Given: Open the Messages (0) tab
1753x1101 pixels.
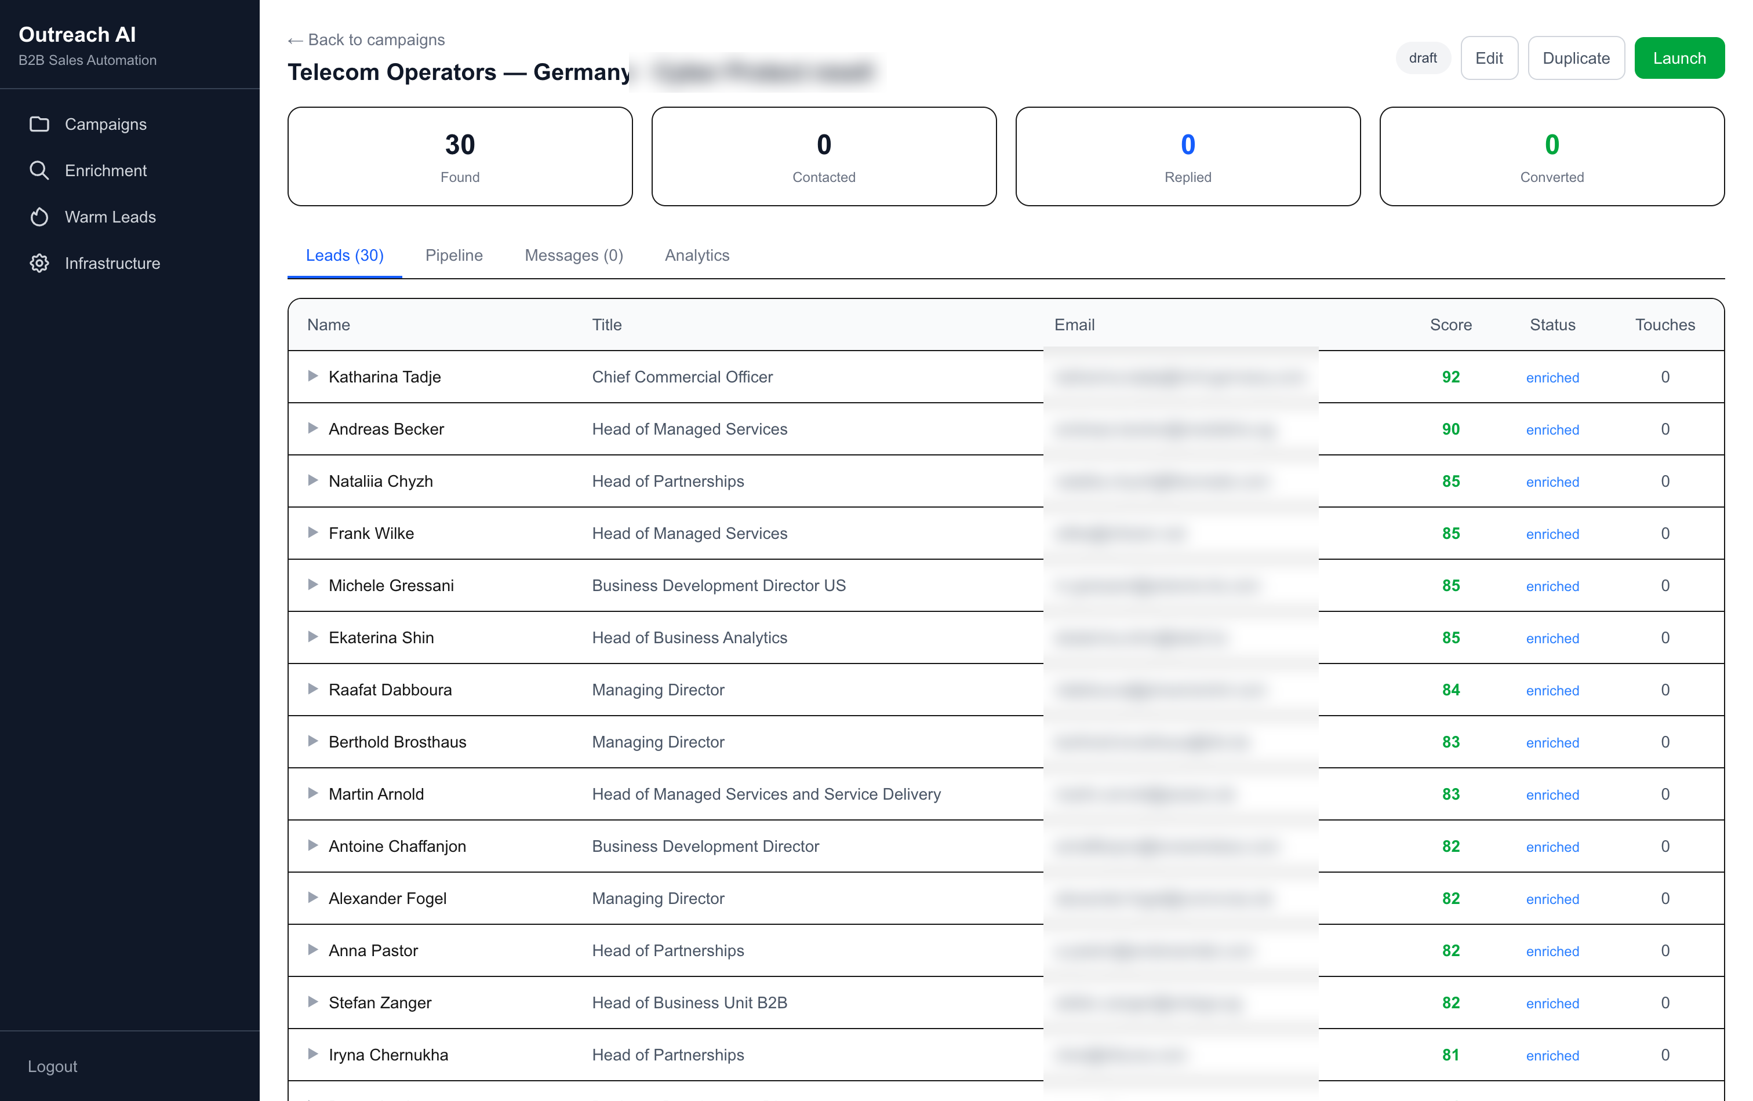Looking at the screenshot, I should point(574,256).
